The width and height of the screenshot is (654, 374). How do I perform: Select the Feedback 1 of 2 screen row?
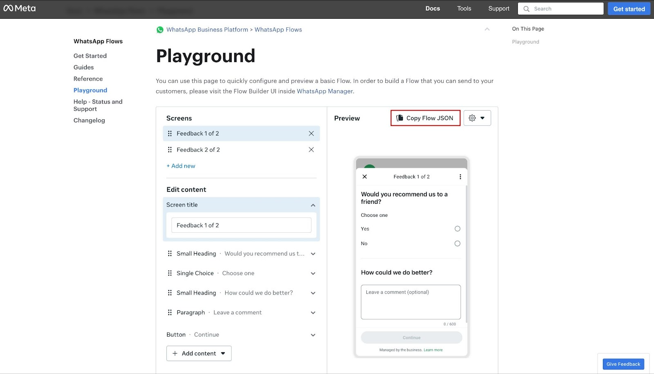[241, 134]
